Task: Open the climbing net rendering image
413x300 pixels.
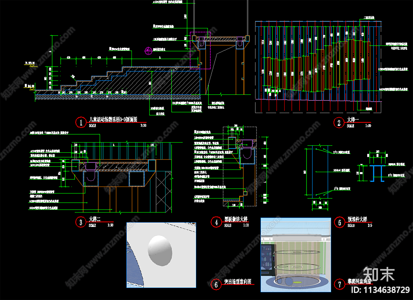Action: (x=296, y=255)
